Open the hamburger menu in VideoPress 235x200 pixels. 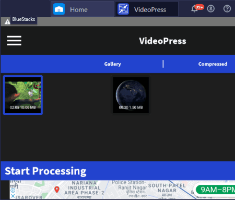click(x=14, y=41)
